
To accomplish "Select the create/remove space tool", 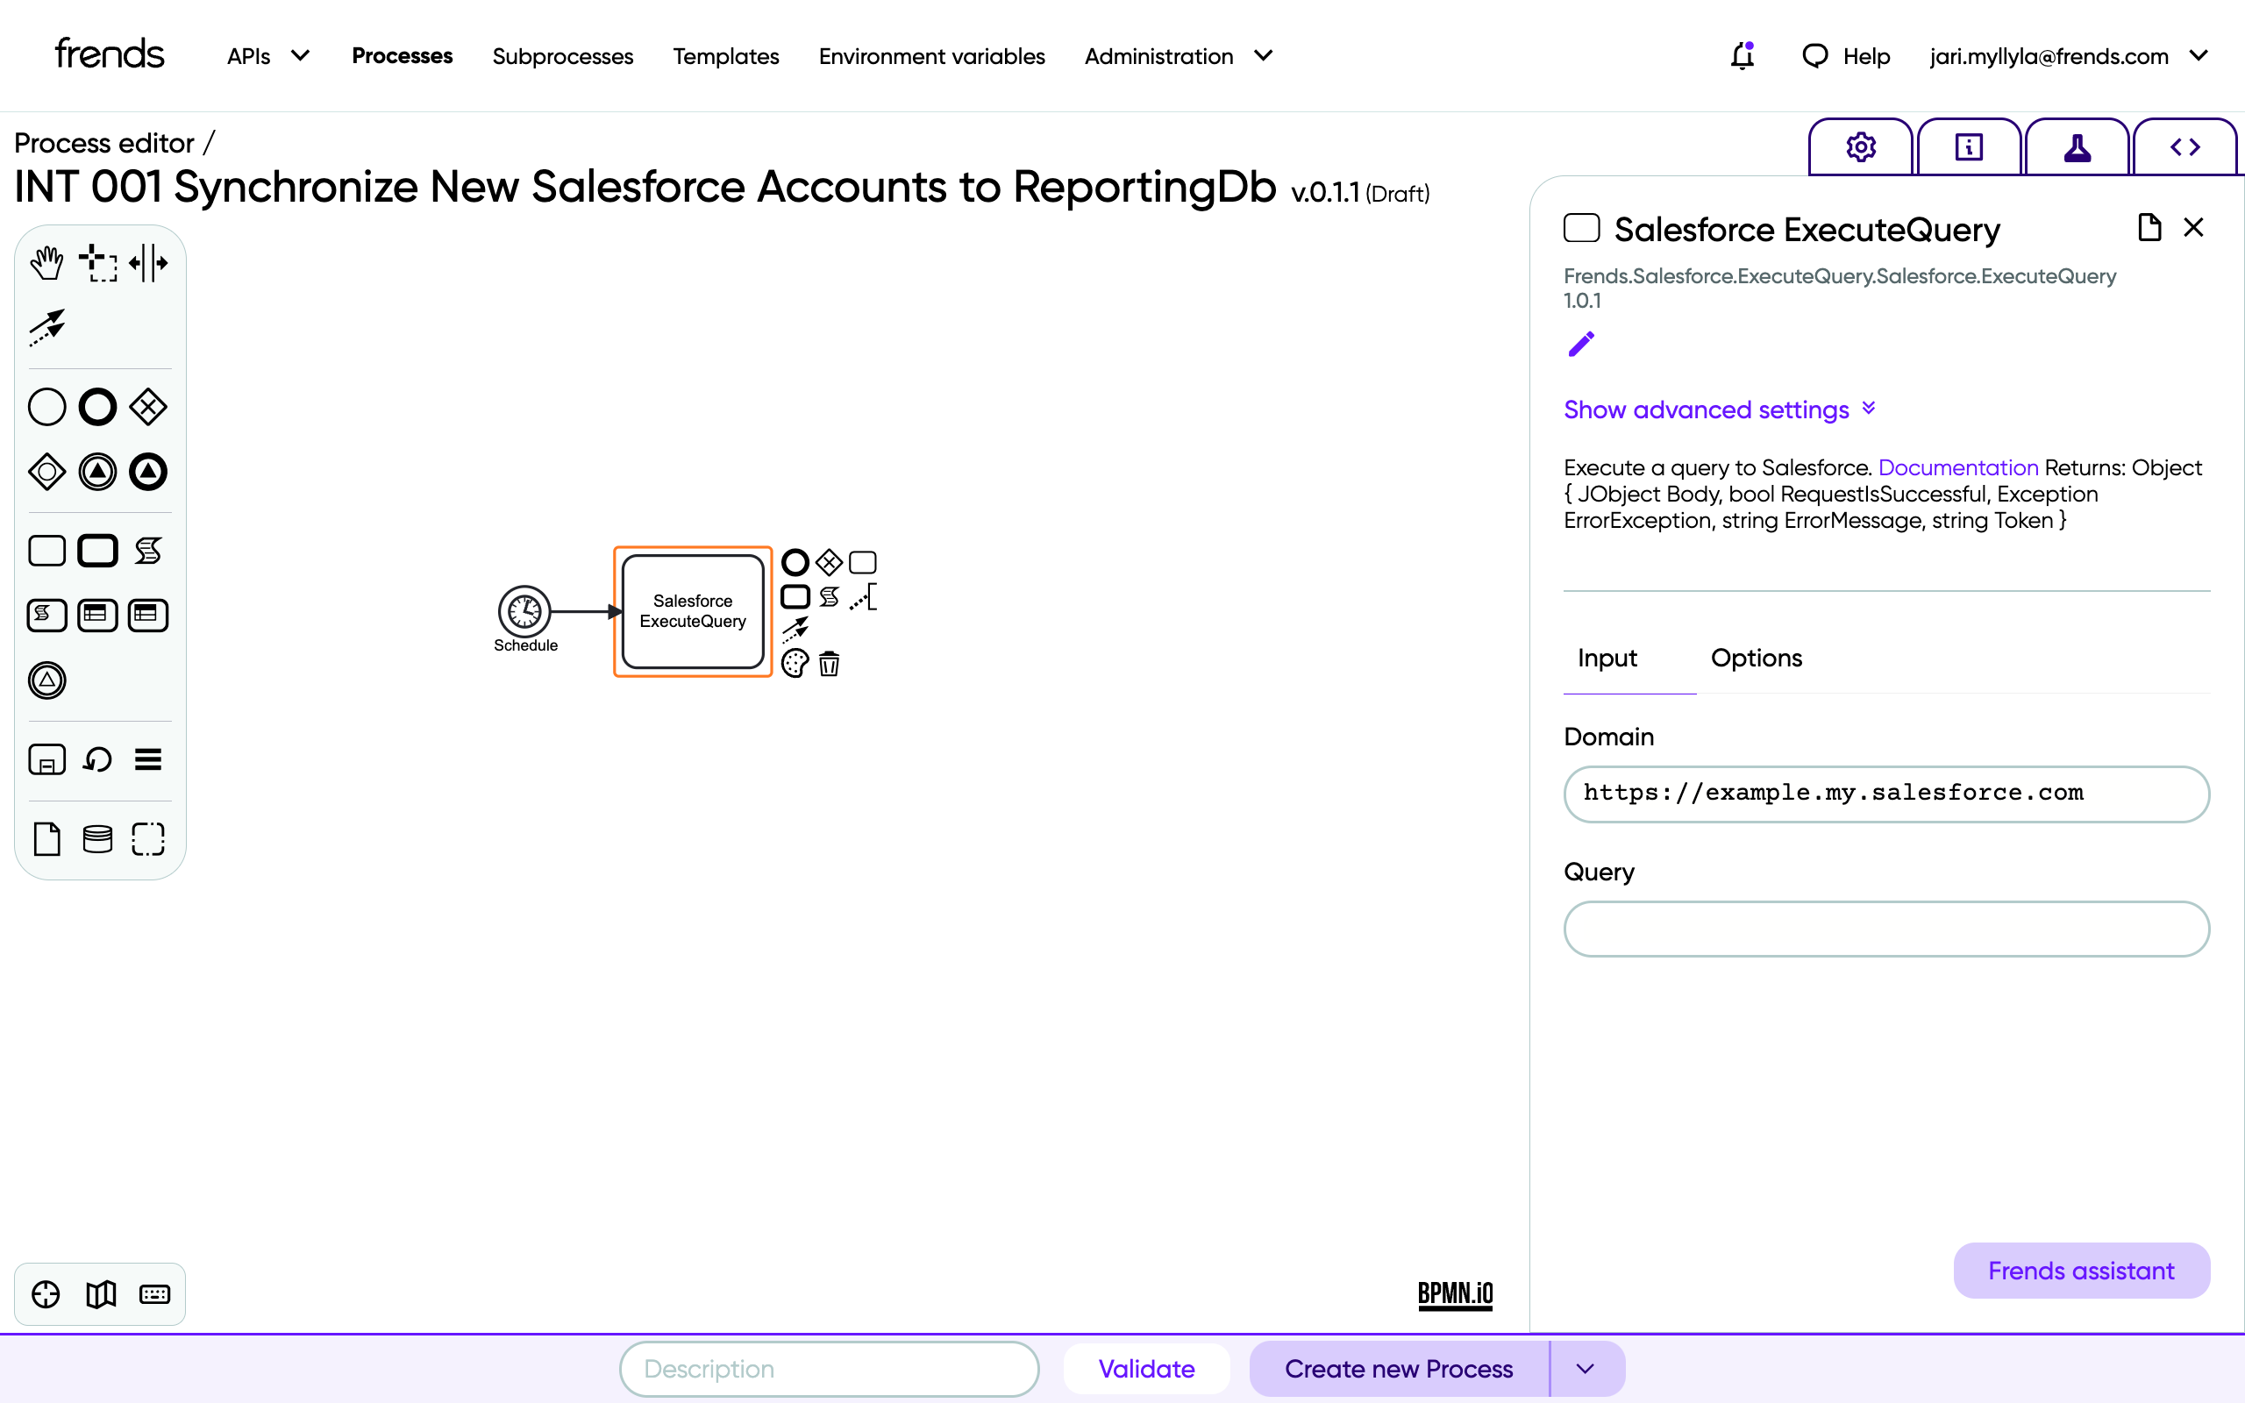I will [x=148, y=264].
